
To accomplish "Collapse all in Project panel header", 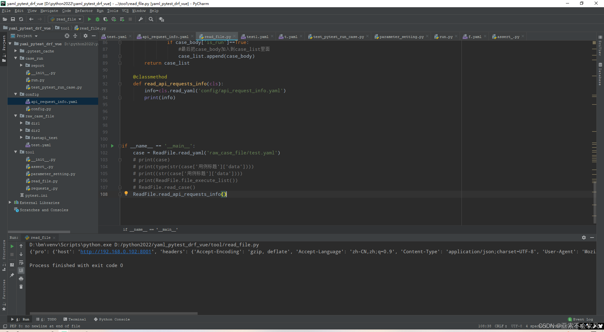I will tap(75, 36).
